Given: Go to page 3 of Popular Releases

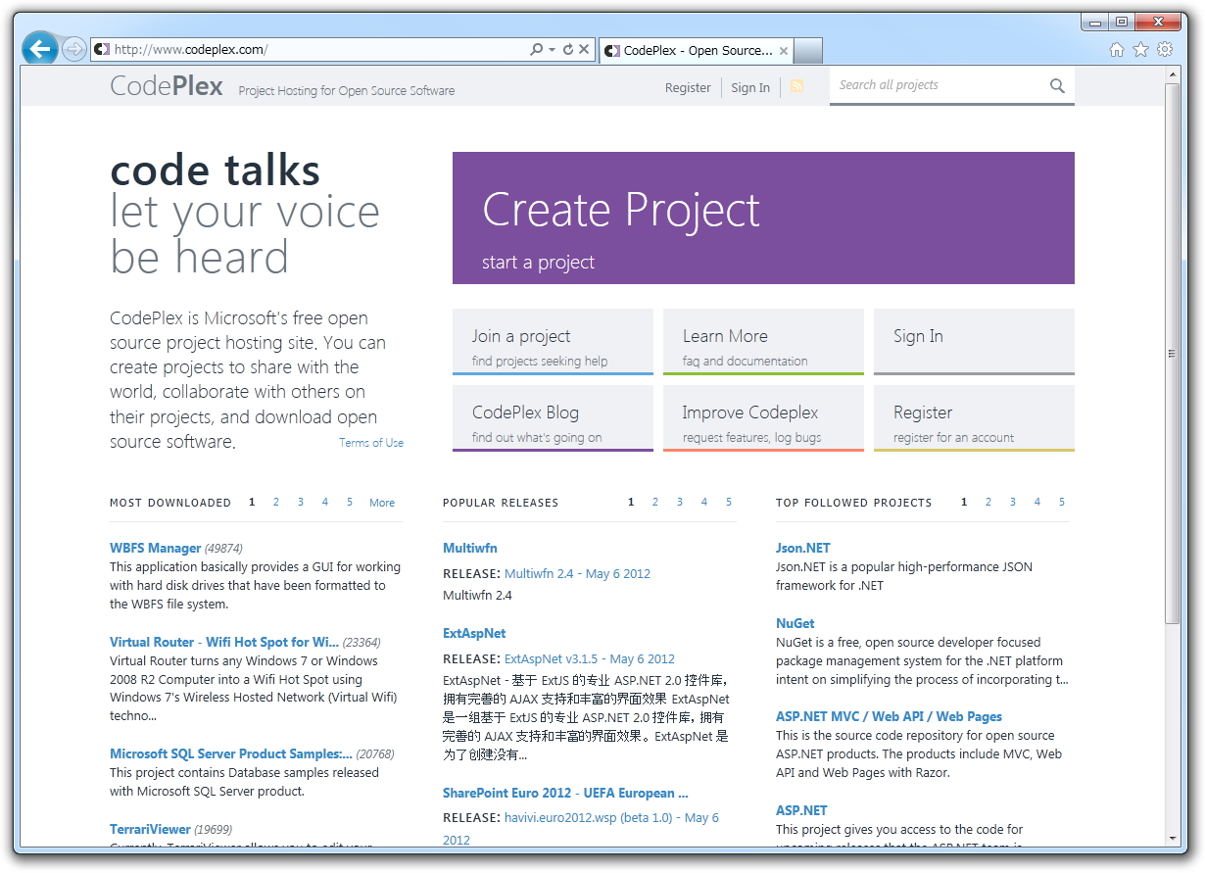Looking at the screenshot, I should coord(680,502).
